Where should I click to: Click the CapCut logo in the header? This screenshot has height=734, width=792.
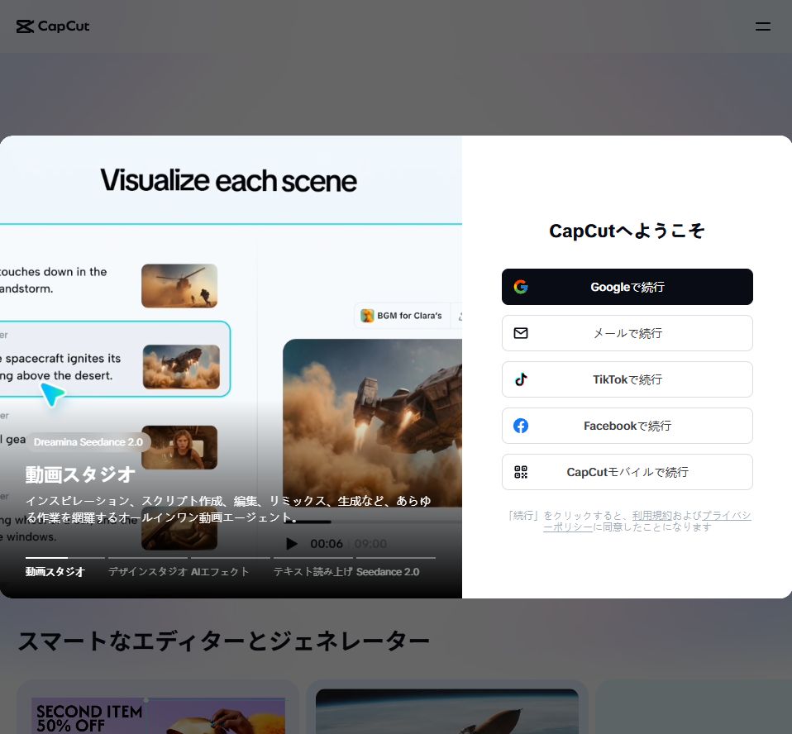(x=53, y=26)
